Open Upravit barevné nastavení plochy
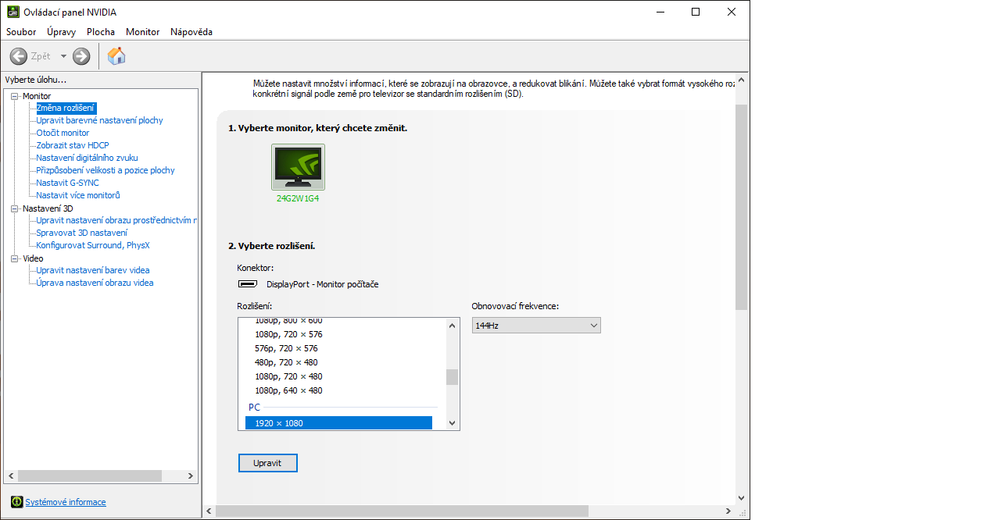 (x=99, y=120)
